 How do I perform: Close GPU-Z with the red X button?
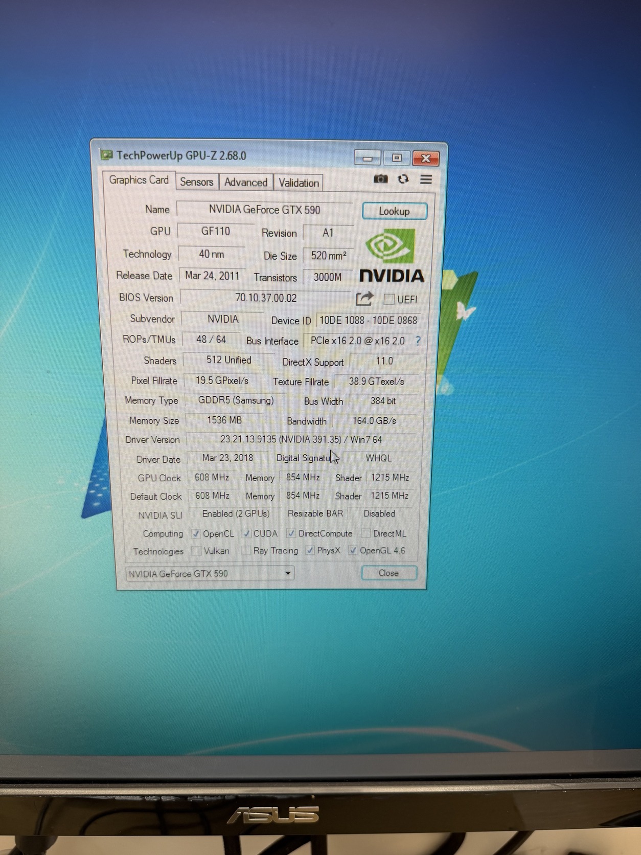click(x=426, y=159)
